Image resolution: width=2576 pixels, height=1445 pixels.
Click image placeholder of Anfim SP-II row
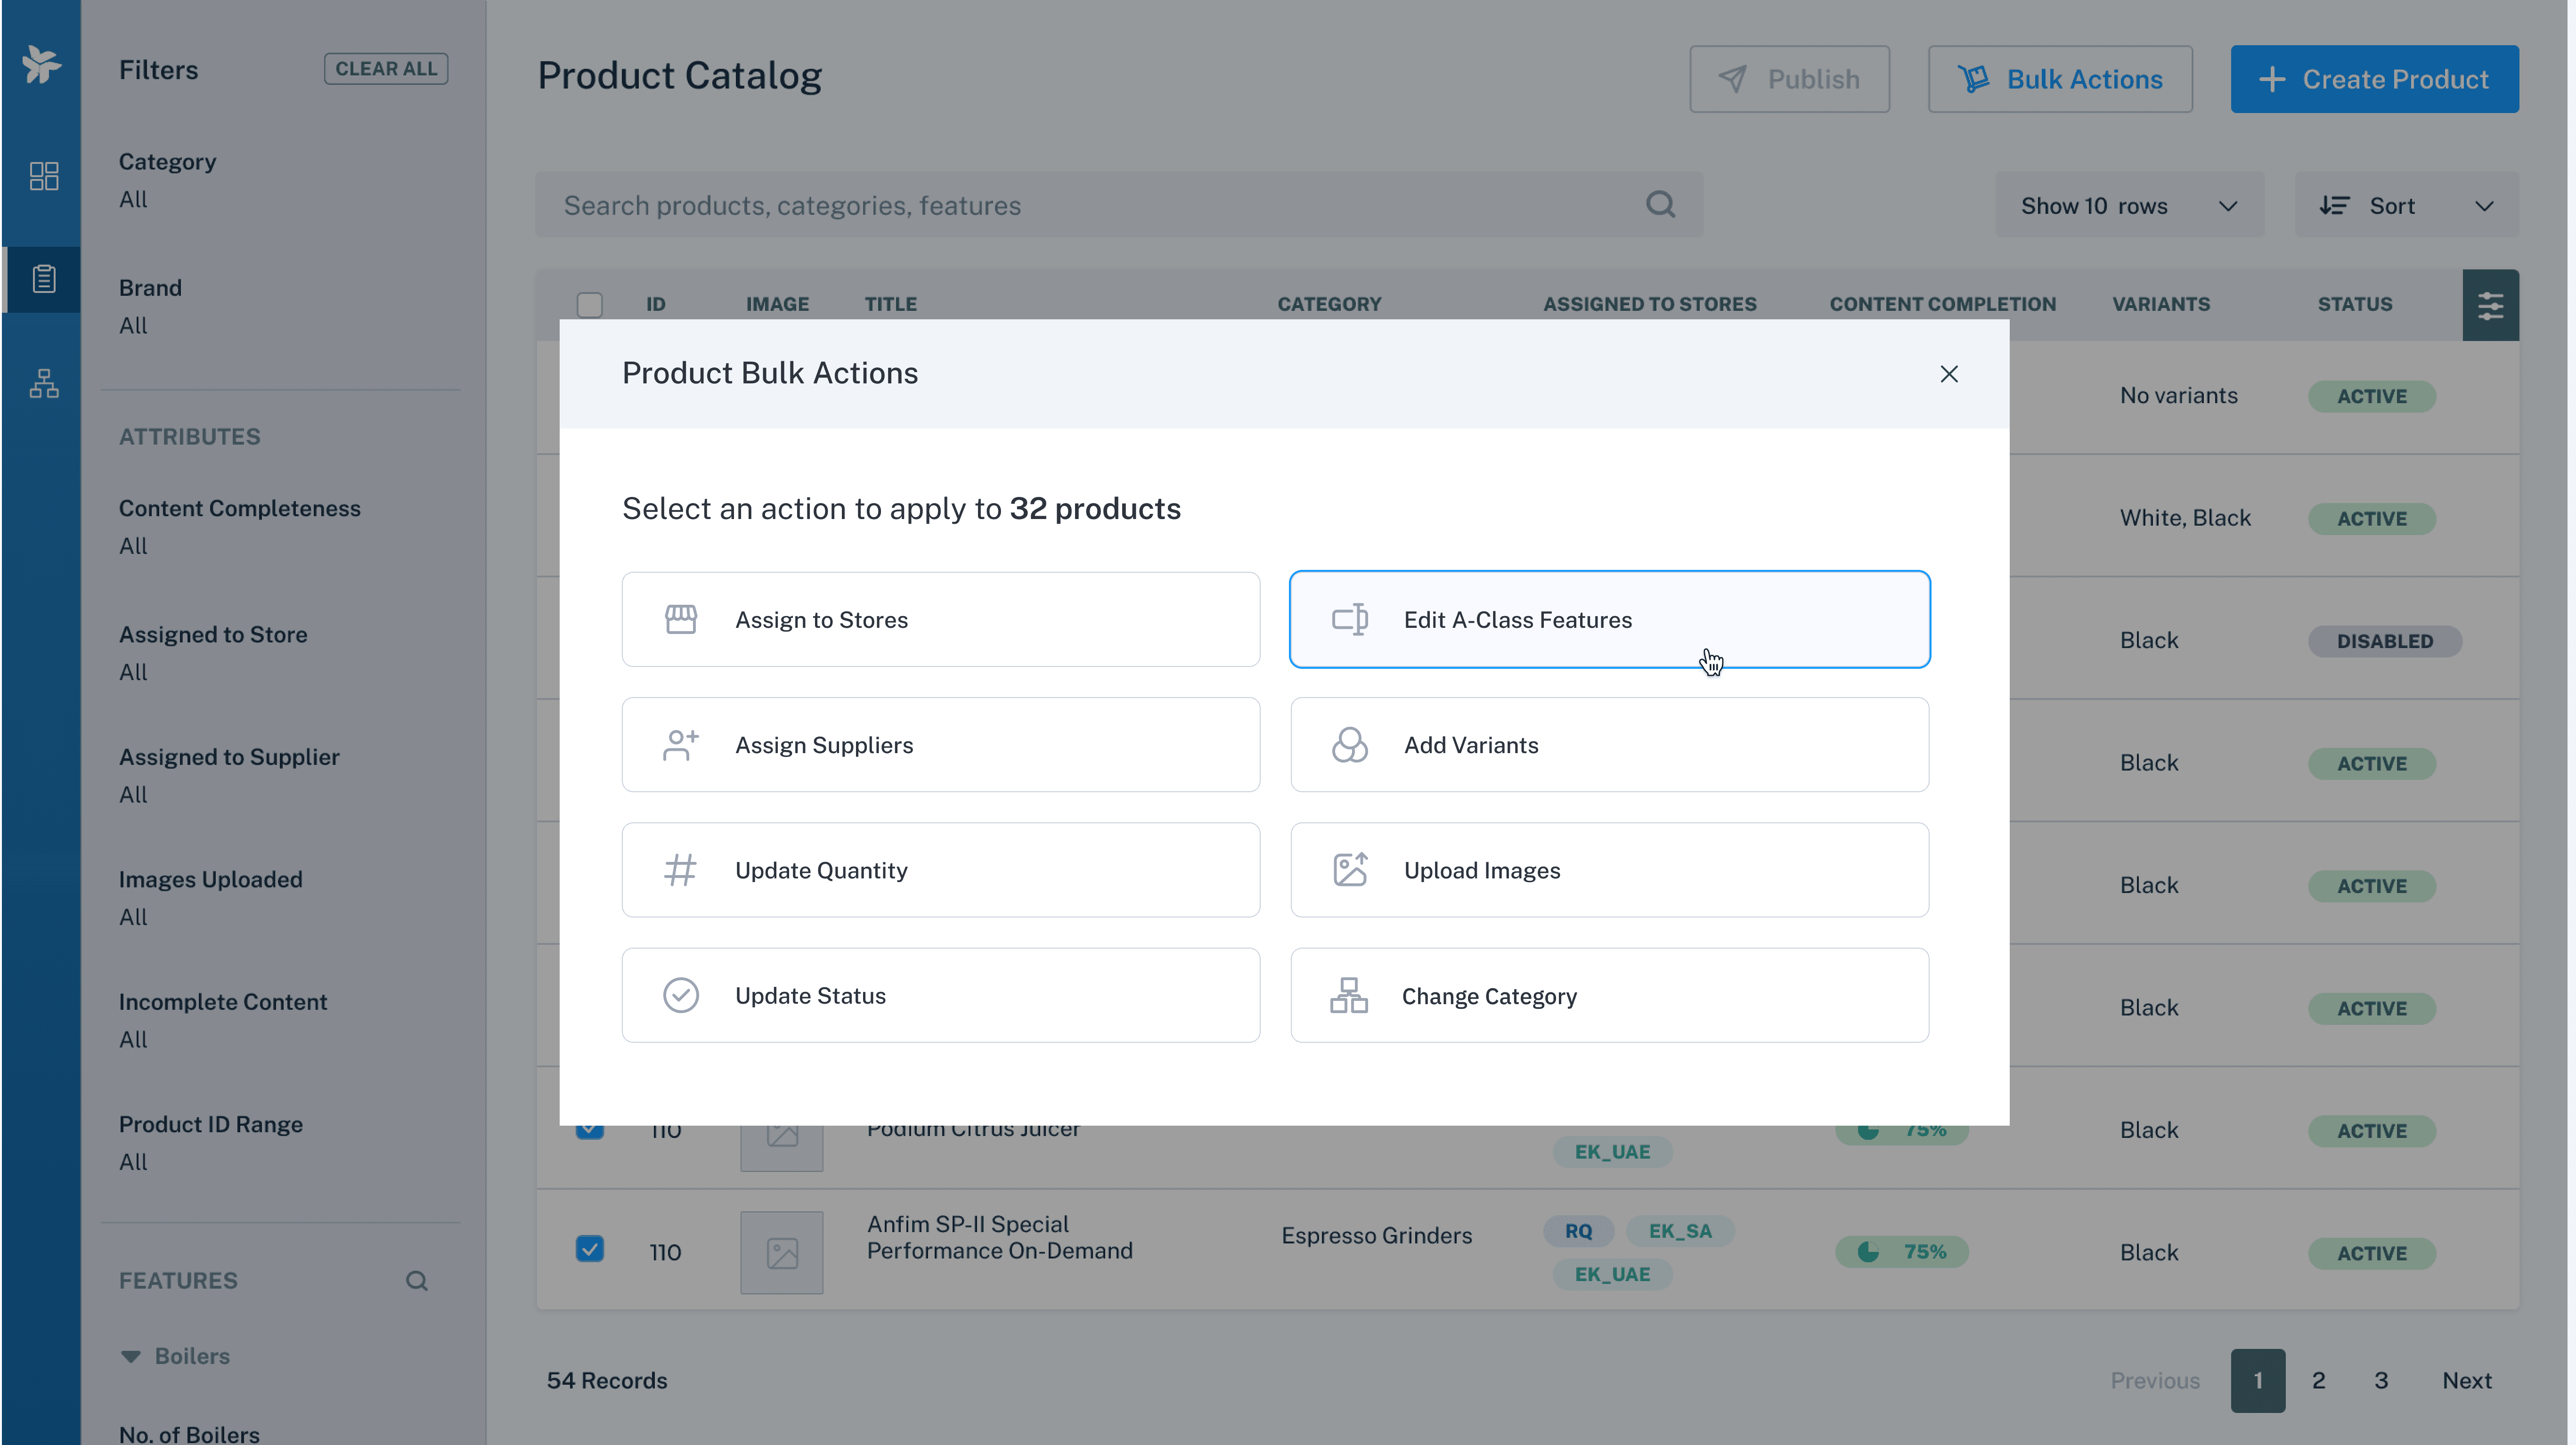point(781,1252)
